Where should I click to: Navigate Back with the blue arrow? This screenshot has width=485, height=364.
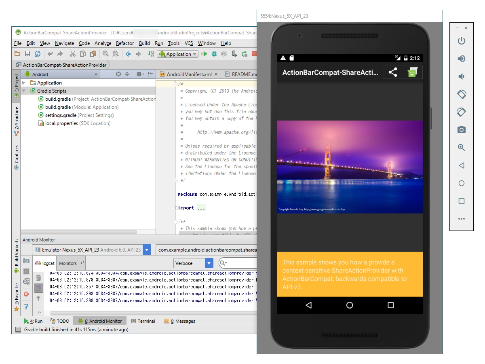(128, 54)
